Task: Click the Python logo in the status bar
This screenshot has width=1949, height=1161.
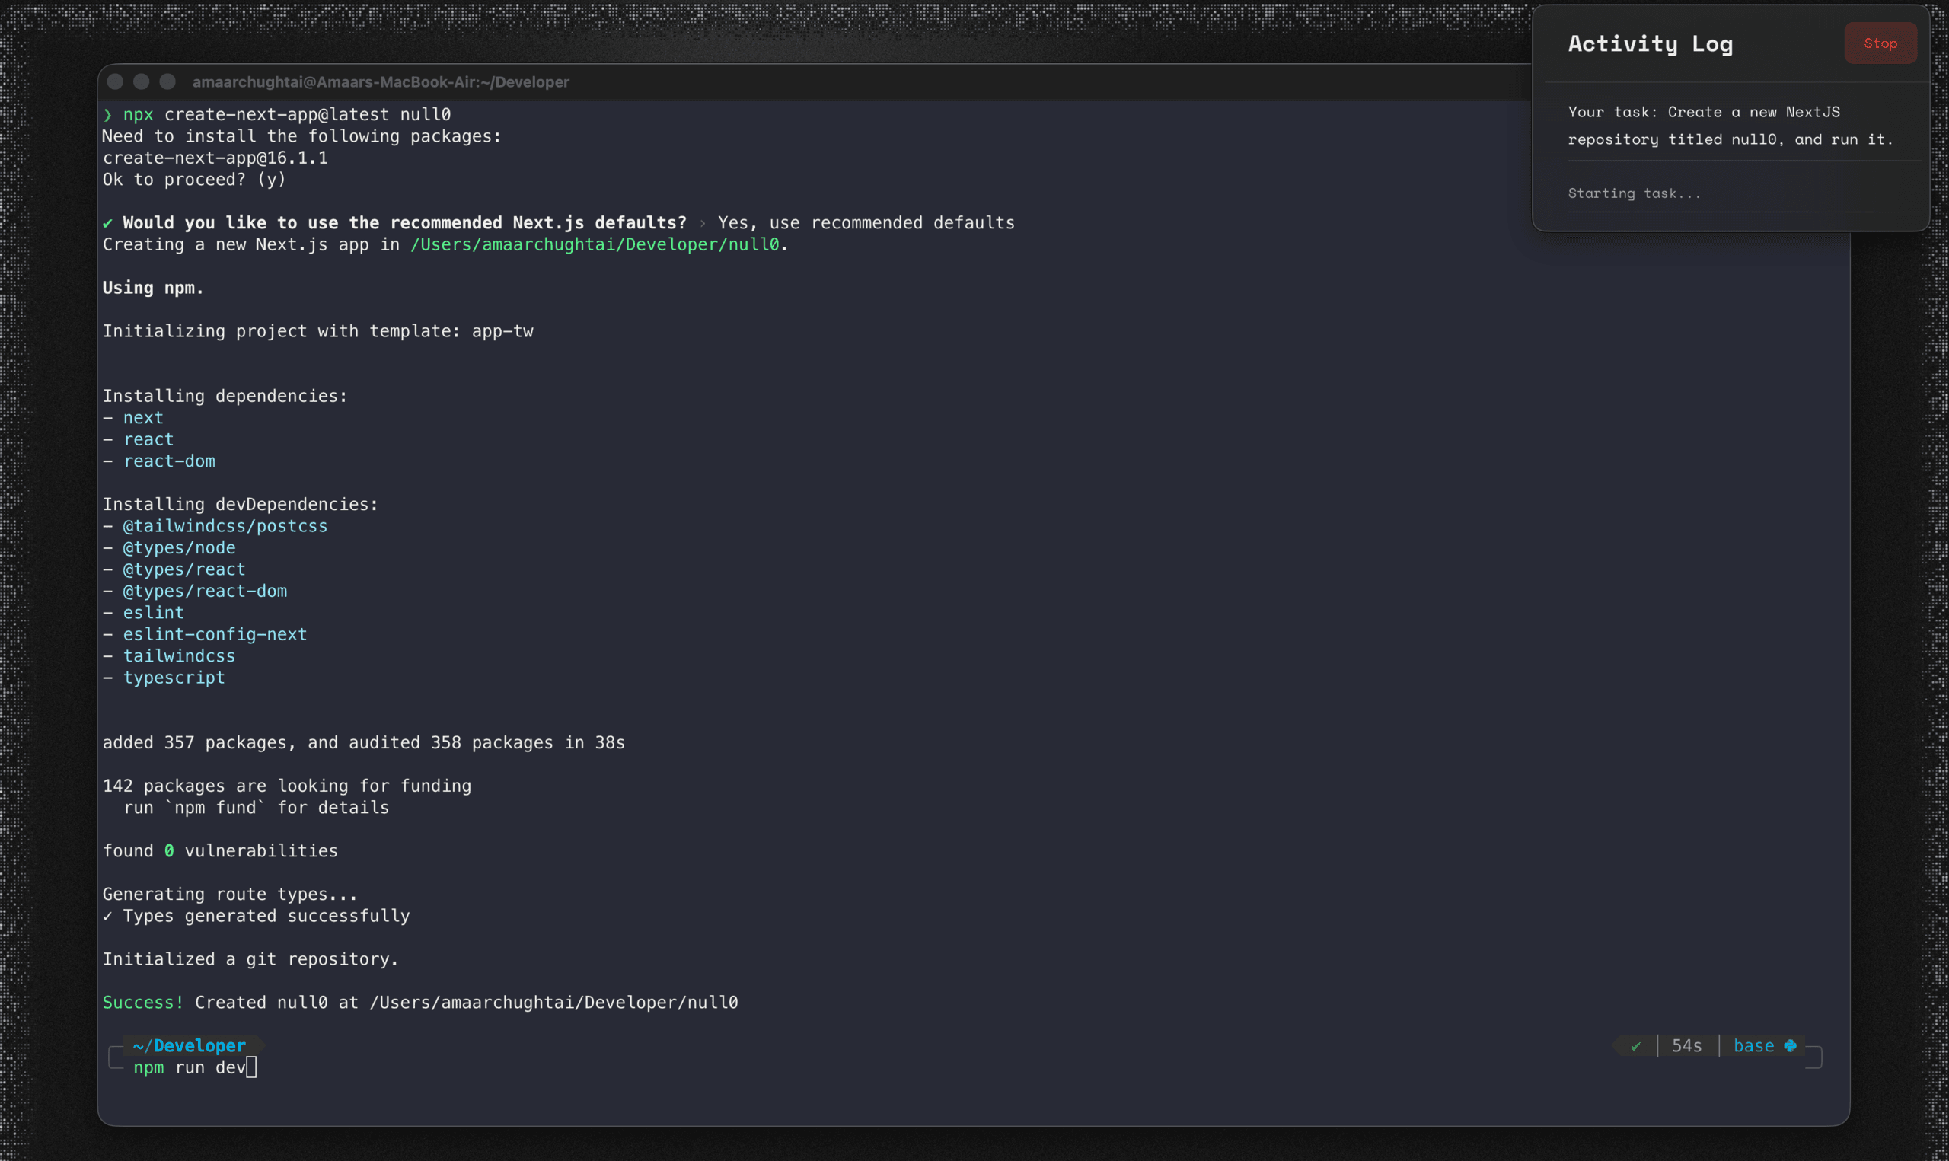Action: coord(1792,1045)
